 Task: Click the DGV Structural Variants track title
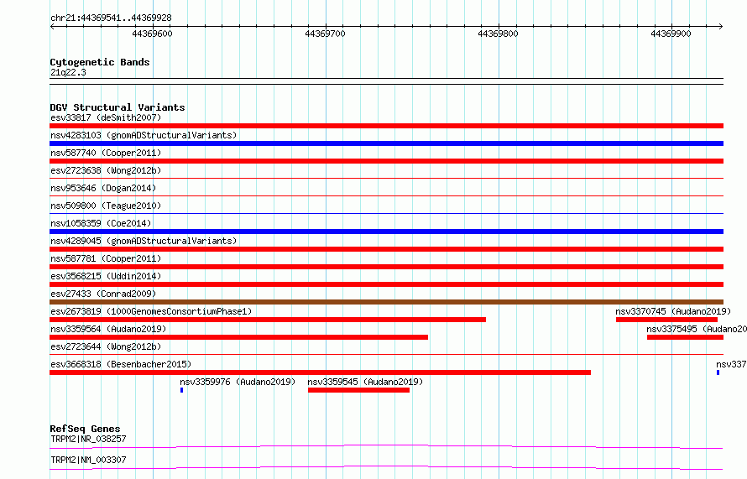point(118,107)
